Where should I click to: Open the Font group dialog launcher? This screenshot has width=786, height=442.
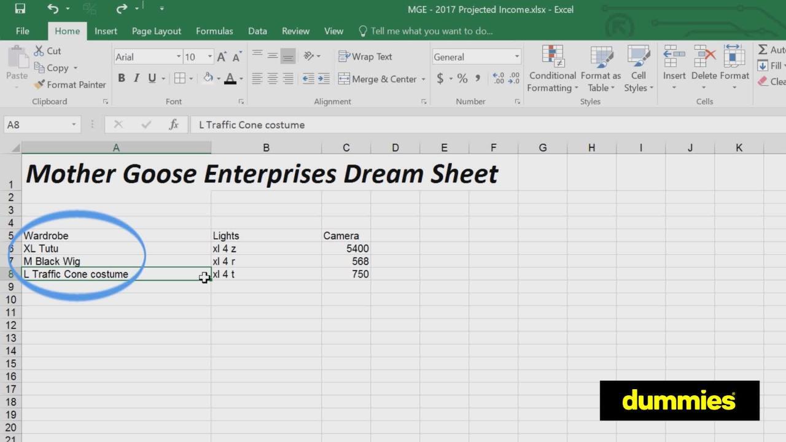coord(241,102)
